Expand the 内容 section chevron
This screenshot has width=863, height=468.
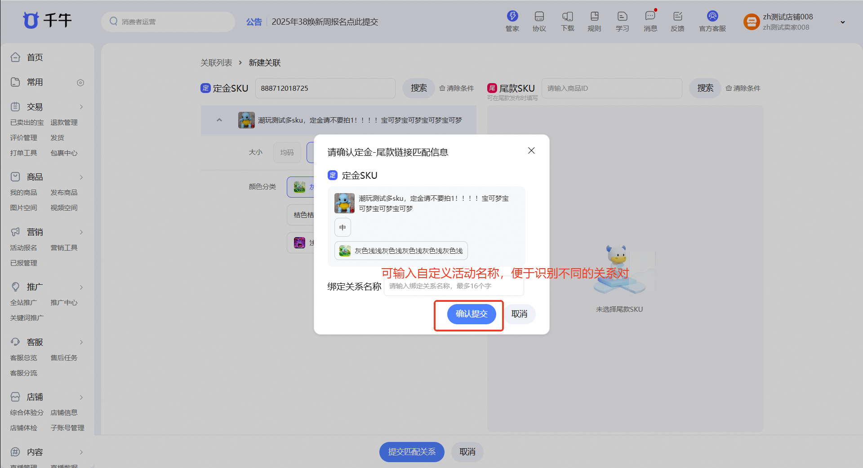(x=81, y=452)
